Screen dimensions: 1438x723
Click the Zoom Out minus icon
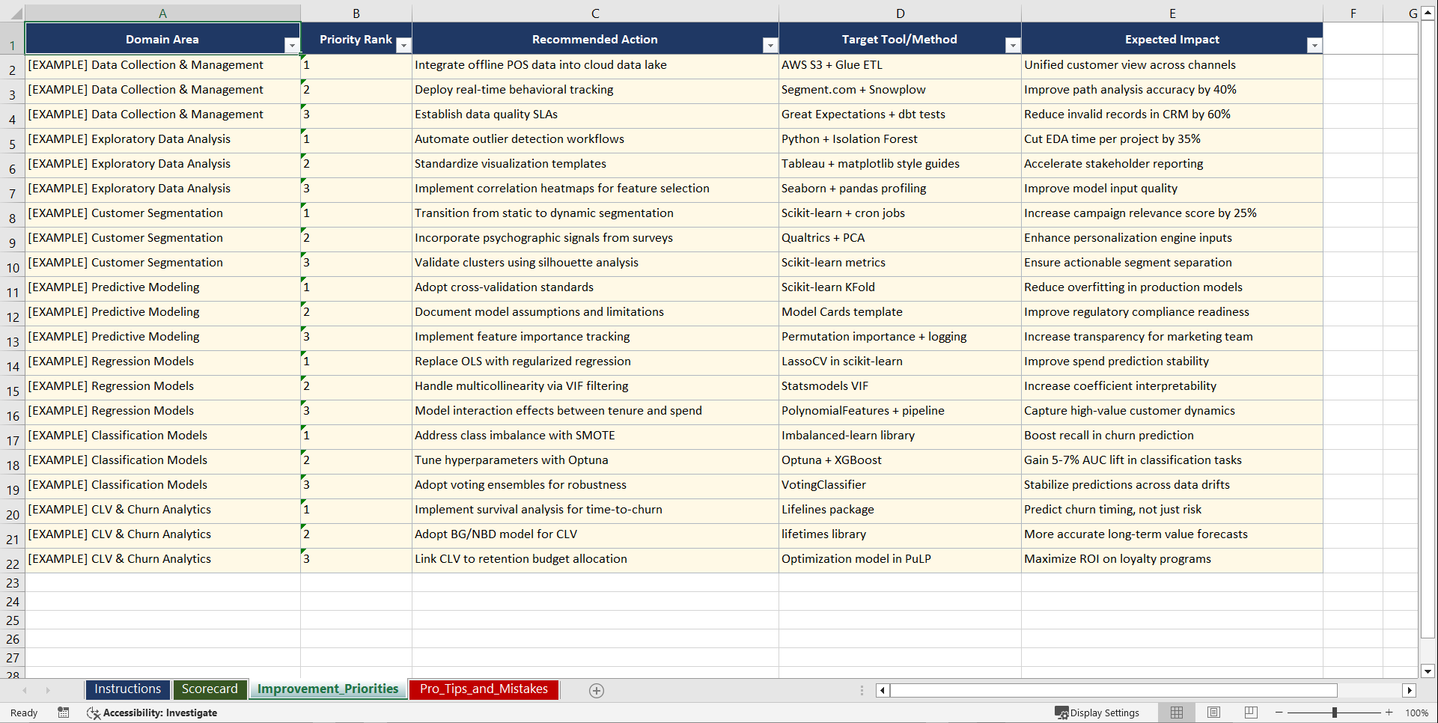tap(1279, 712)
